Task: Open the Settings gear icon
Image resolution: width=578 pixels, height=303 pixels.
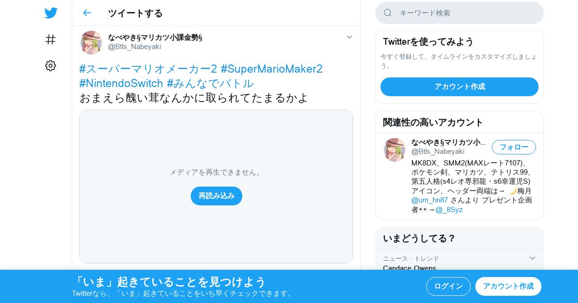Action: click(51, 66)
